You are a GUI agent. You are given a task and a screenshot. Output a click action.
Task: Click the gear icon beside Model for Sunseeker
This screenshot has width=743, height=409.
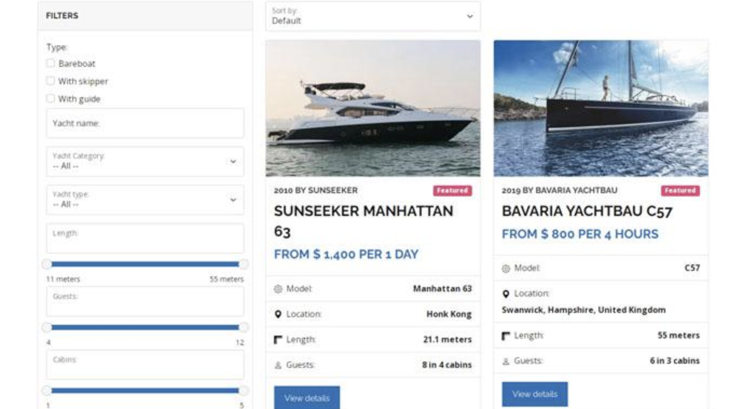point(279,288)
